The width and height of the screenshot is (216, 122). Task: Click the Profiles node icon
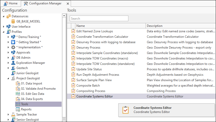(x=9, y=32)
